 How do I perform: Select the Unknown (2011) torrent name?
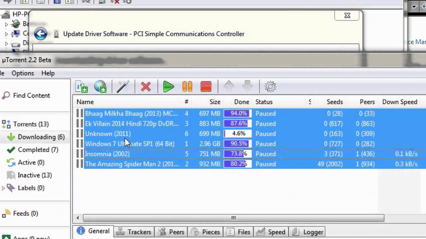(x=108, y=134)
